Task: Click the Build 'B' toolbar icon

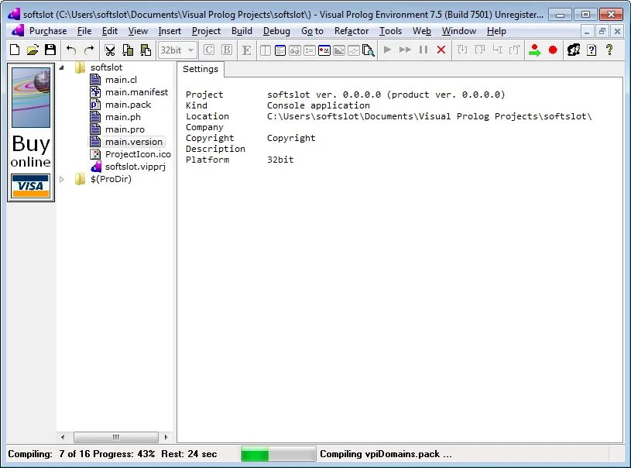Action: [227, 50]
